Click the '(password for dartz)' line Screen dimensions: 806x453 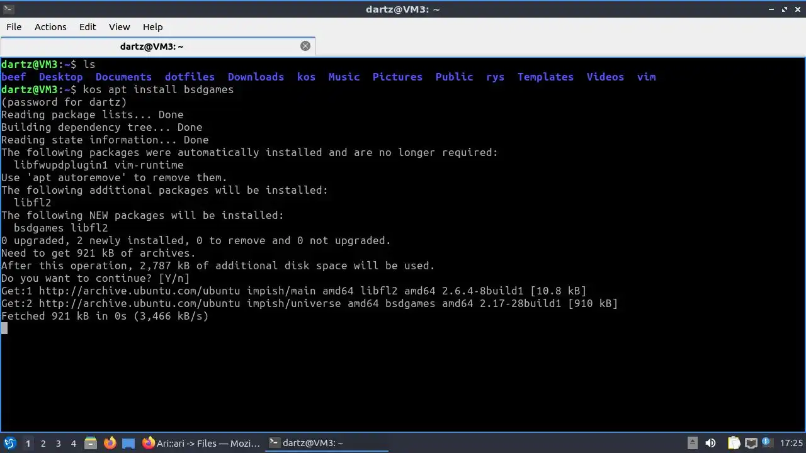(64, 102)
